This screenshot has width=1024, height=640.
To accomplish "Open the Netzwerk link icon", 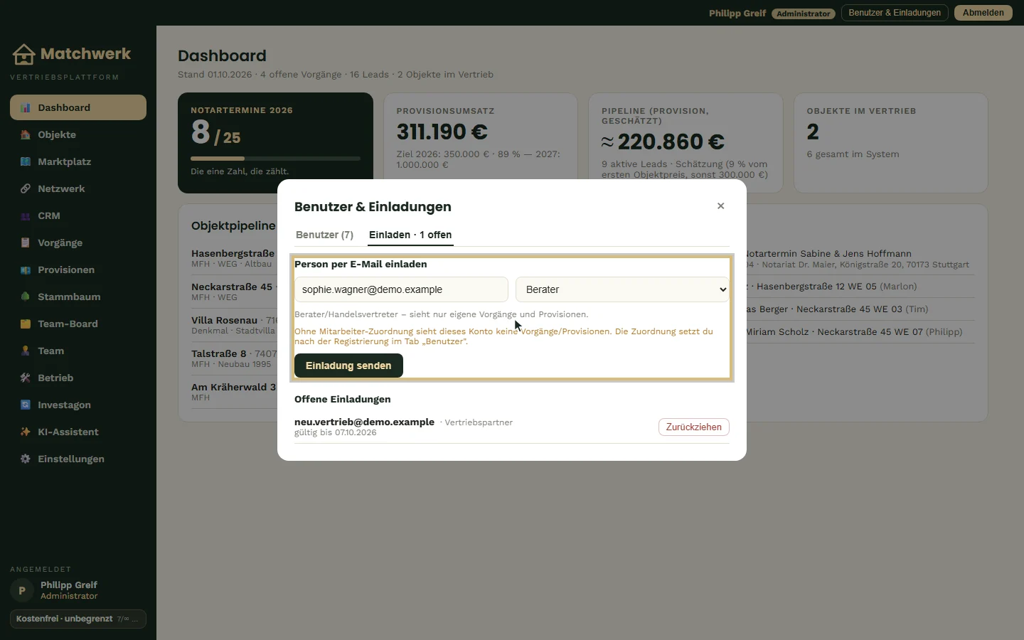I will point(26,189).
